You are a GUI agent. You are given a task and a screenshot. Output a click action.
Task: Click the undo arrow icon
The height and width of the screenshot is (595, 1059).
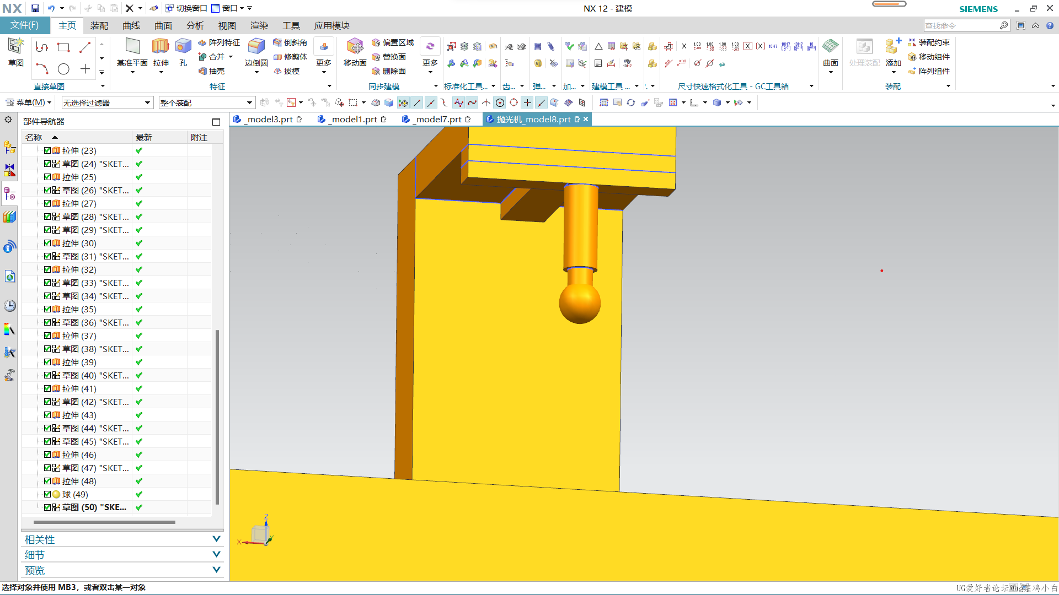click(51, 8)
